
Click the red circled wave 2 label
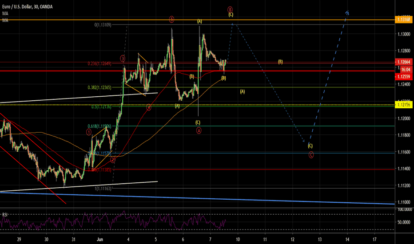point(113,160)
